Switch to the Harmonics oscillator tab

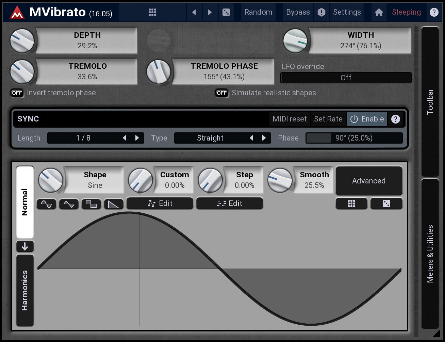point(25,290)
